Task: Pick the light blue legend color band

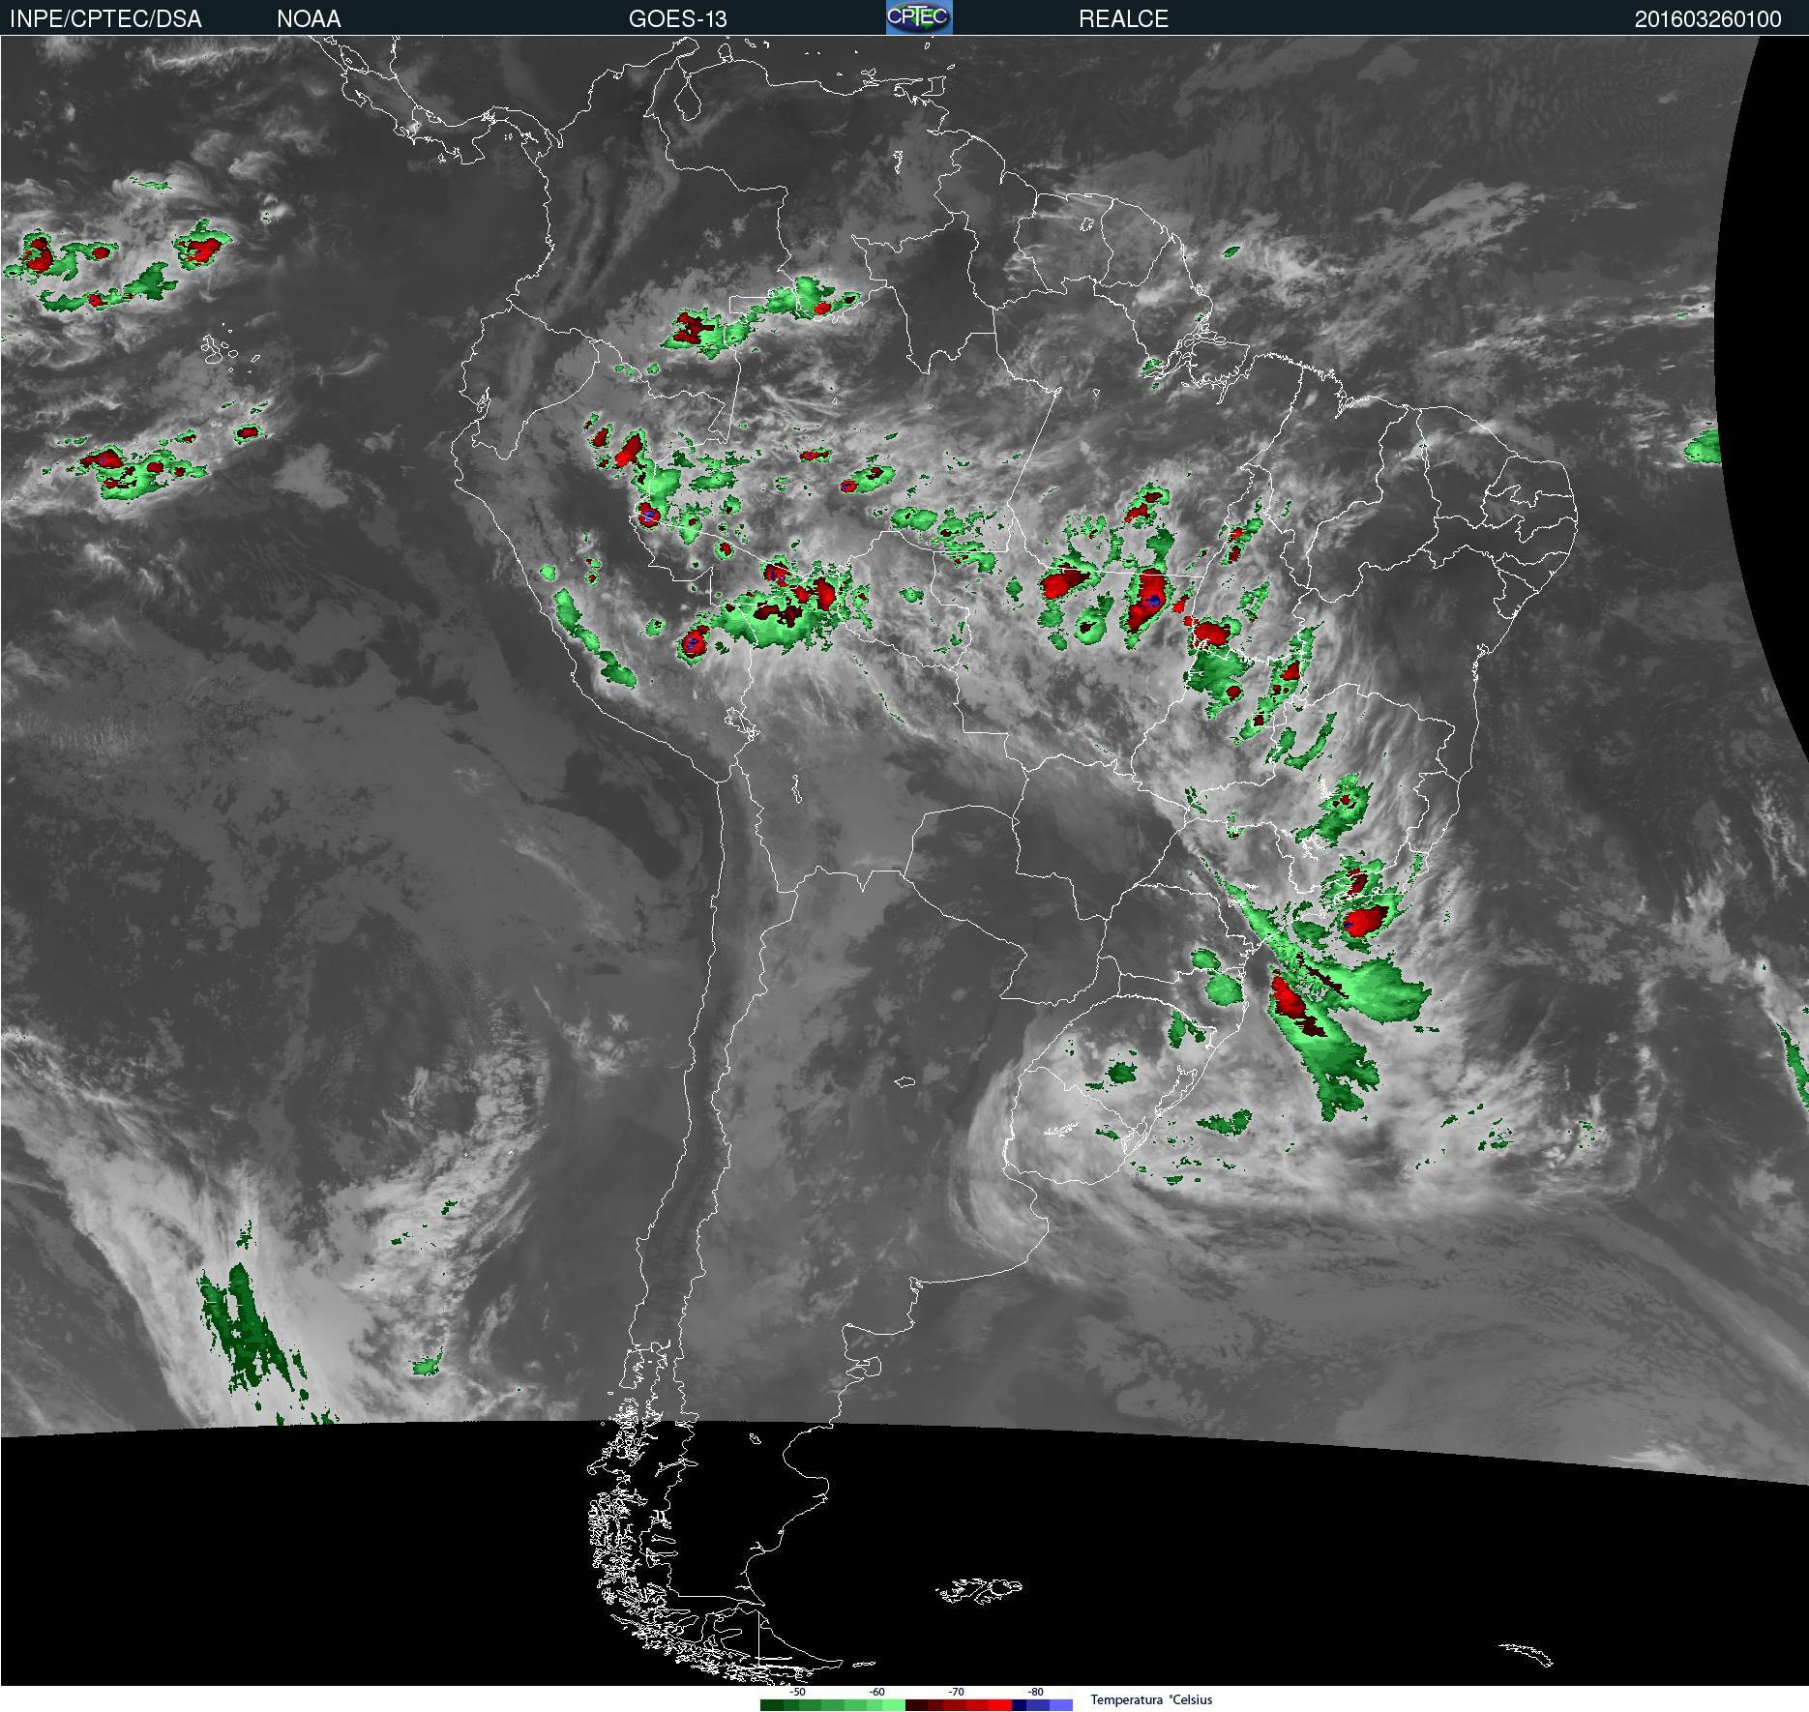Action: (1061, 1705)
